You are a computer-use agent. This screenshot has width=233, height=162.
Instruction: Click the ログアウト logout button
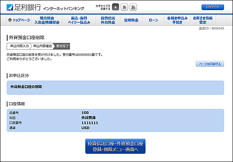pos(213,7)
